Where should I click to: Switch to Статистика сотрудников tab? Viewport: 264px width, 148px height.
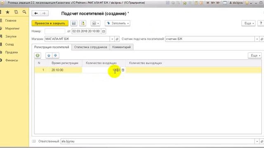[91, 47]
